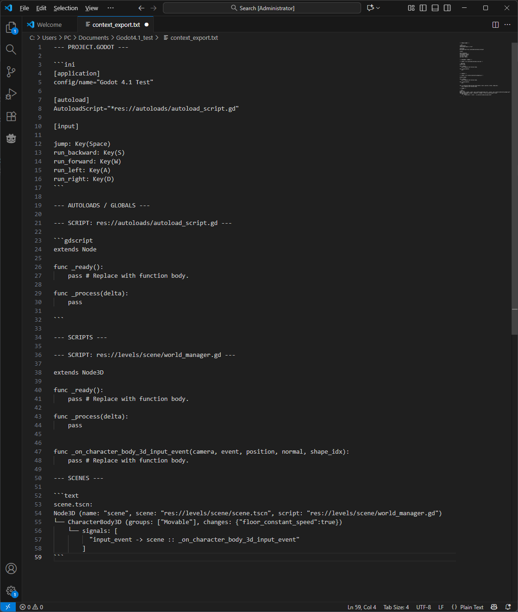Switch to the Welcome tab
Image resolution: width=518 pixels, height=612 pixels.
coord(50,25)
